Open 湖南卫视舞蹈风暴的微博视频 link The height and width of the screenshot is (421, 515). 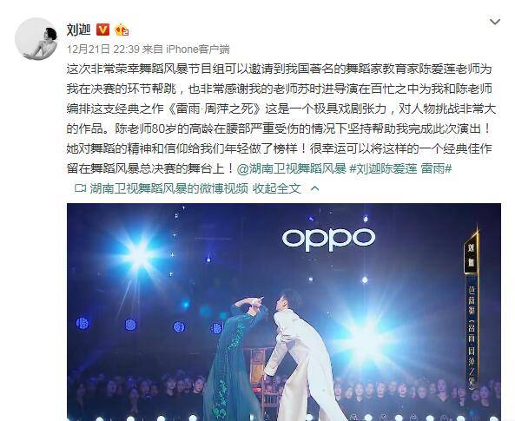click(168, 188)
